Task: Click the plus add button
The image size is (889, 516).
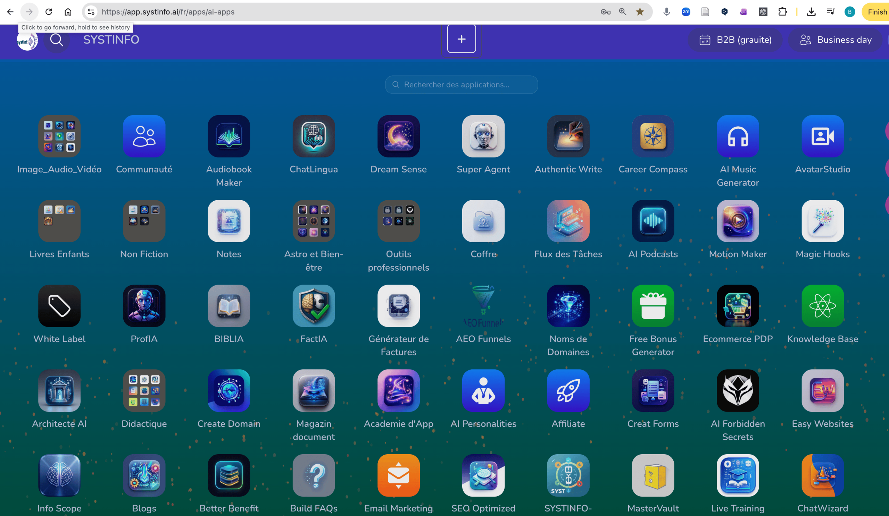Action: coord(462,39)
